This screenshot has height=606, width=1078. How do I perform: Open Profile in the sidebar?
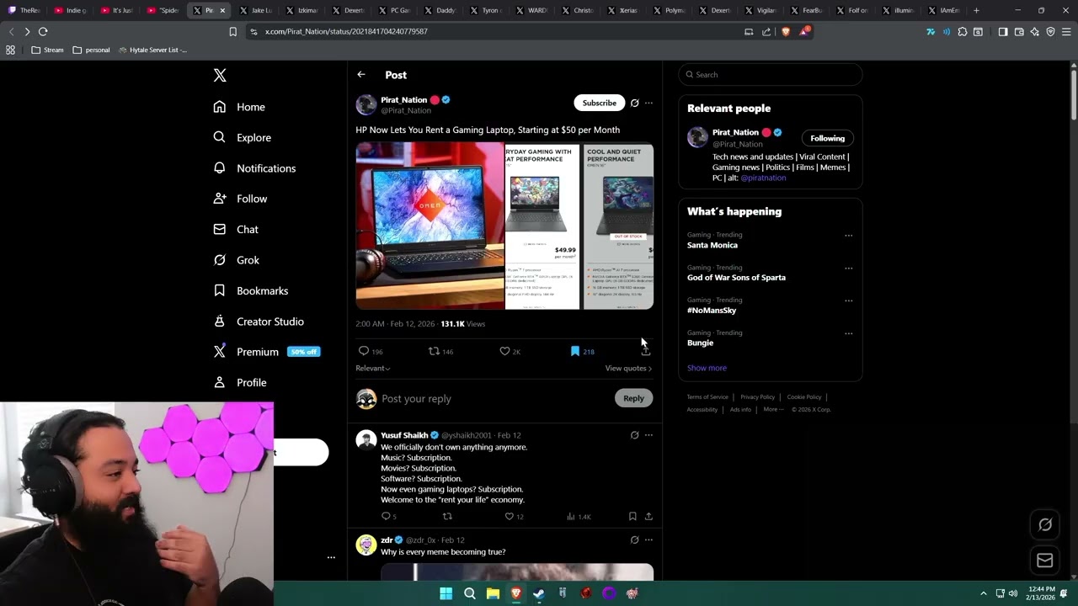tap(240, 382)
